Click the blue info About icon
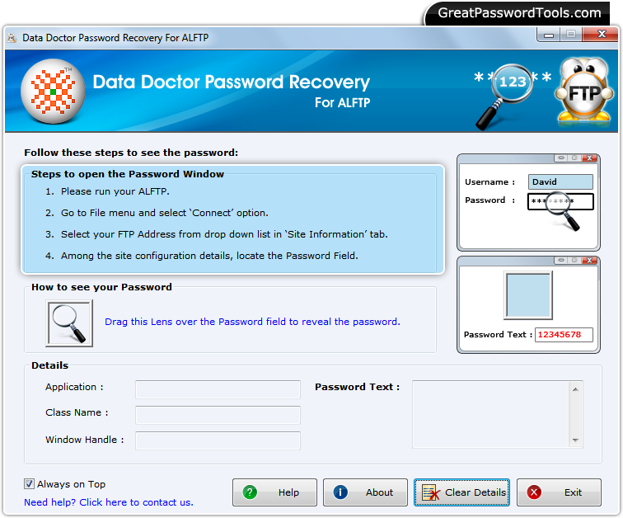623x518 pixels. (340, 492)
